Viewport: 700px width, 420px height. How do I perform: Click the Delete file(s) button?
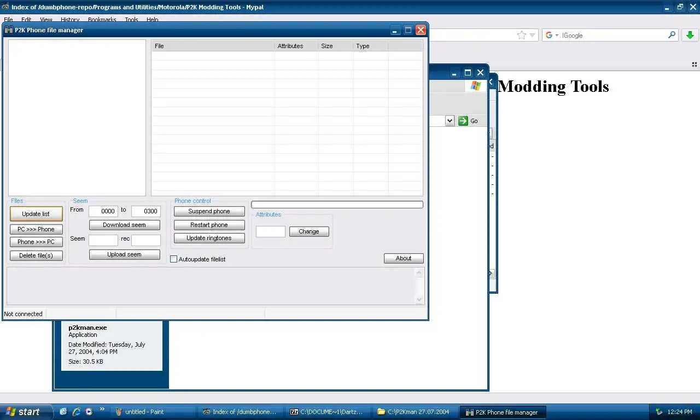tap(36, 255)
